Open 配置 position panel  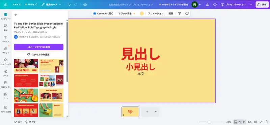(x=171, y=13)
